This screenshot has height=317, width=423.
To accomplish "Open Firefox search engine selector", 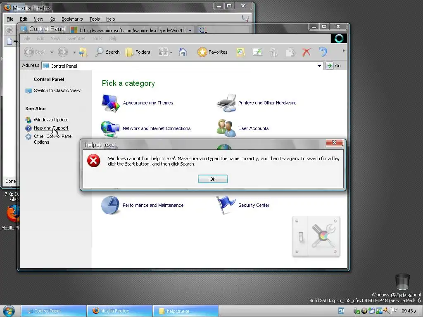I will click(x=202, y=30).
